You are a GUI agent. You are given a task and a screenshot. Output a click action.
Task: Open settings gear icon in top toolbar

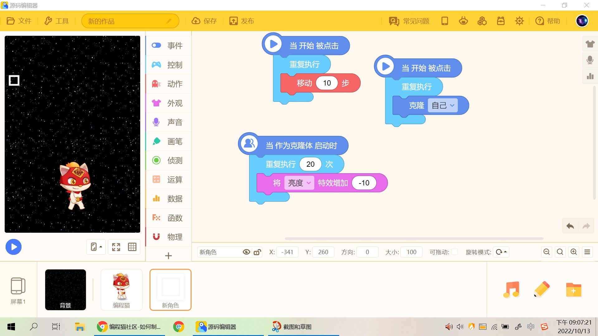click(520, 21)
